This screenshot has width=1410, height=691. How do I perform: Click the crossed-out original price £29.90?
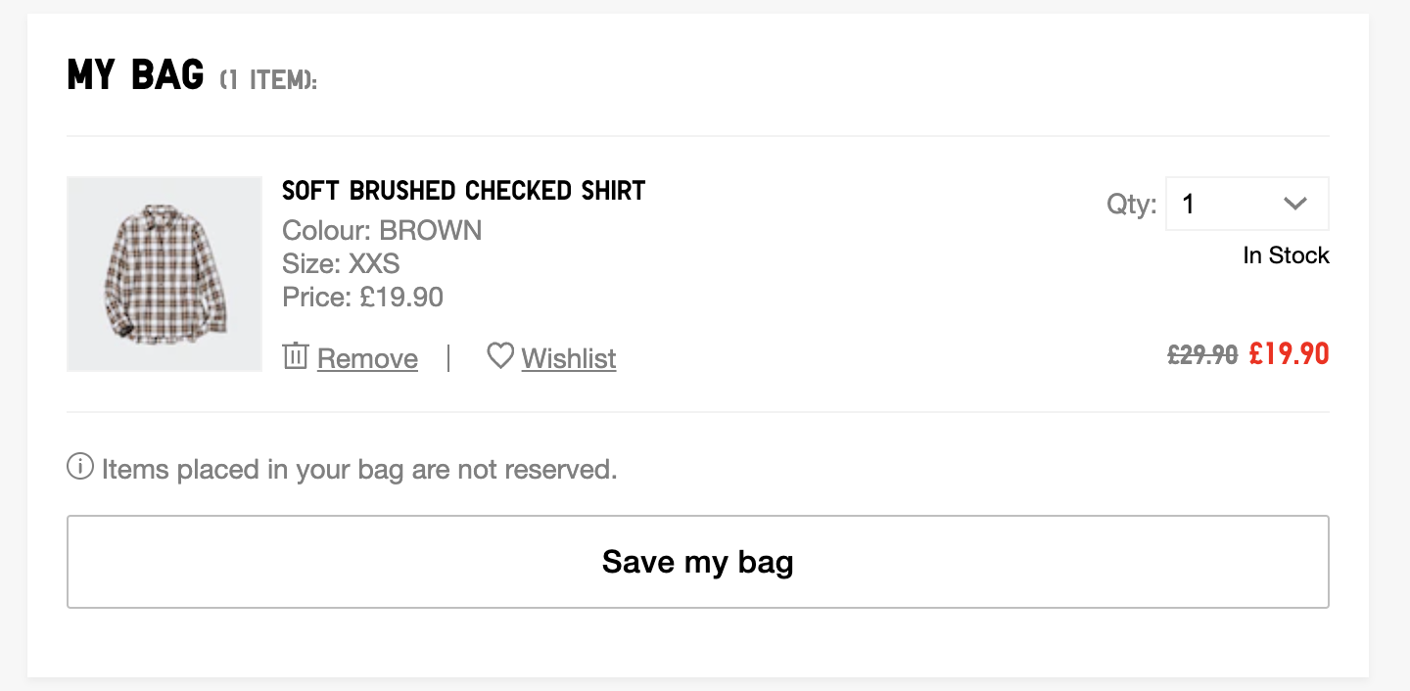(1202, 354)
